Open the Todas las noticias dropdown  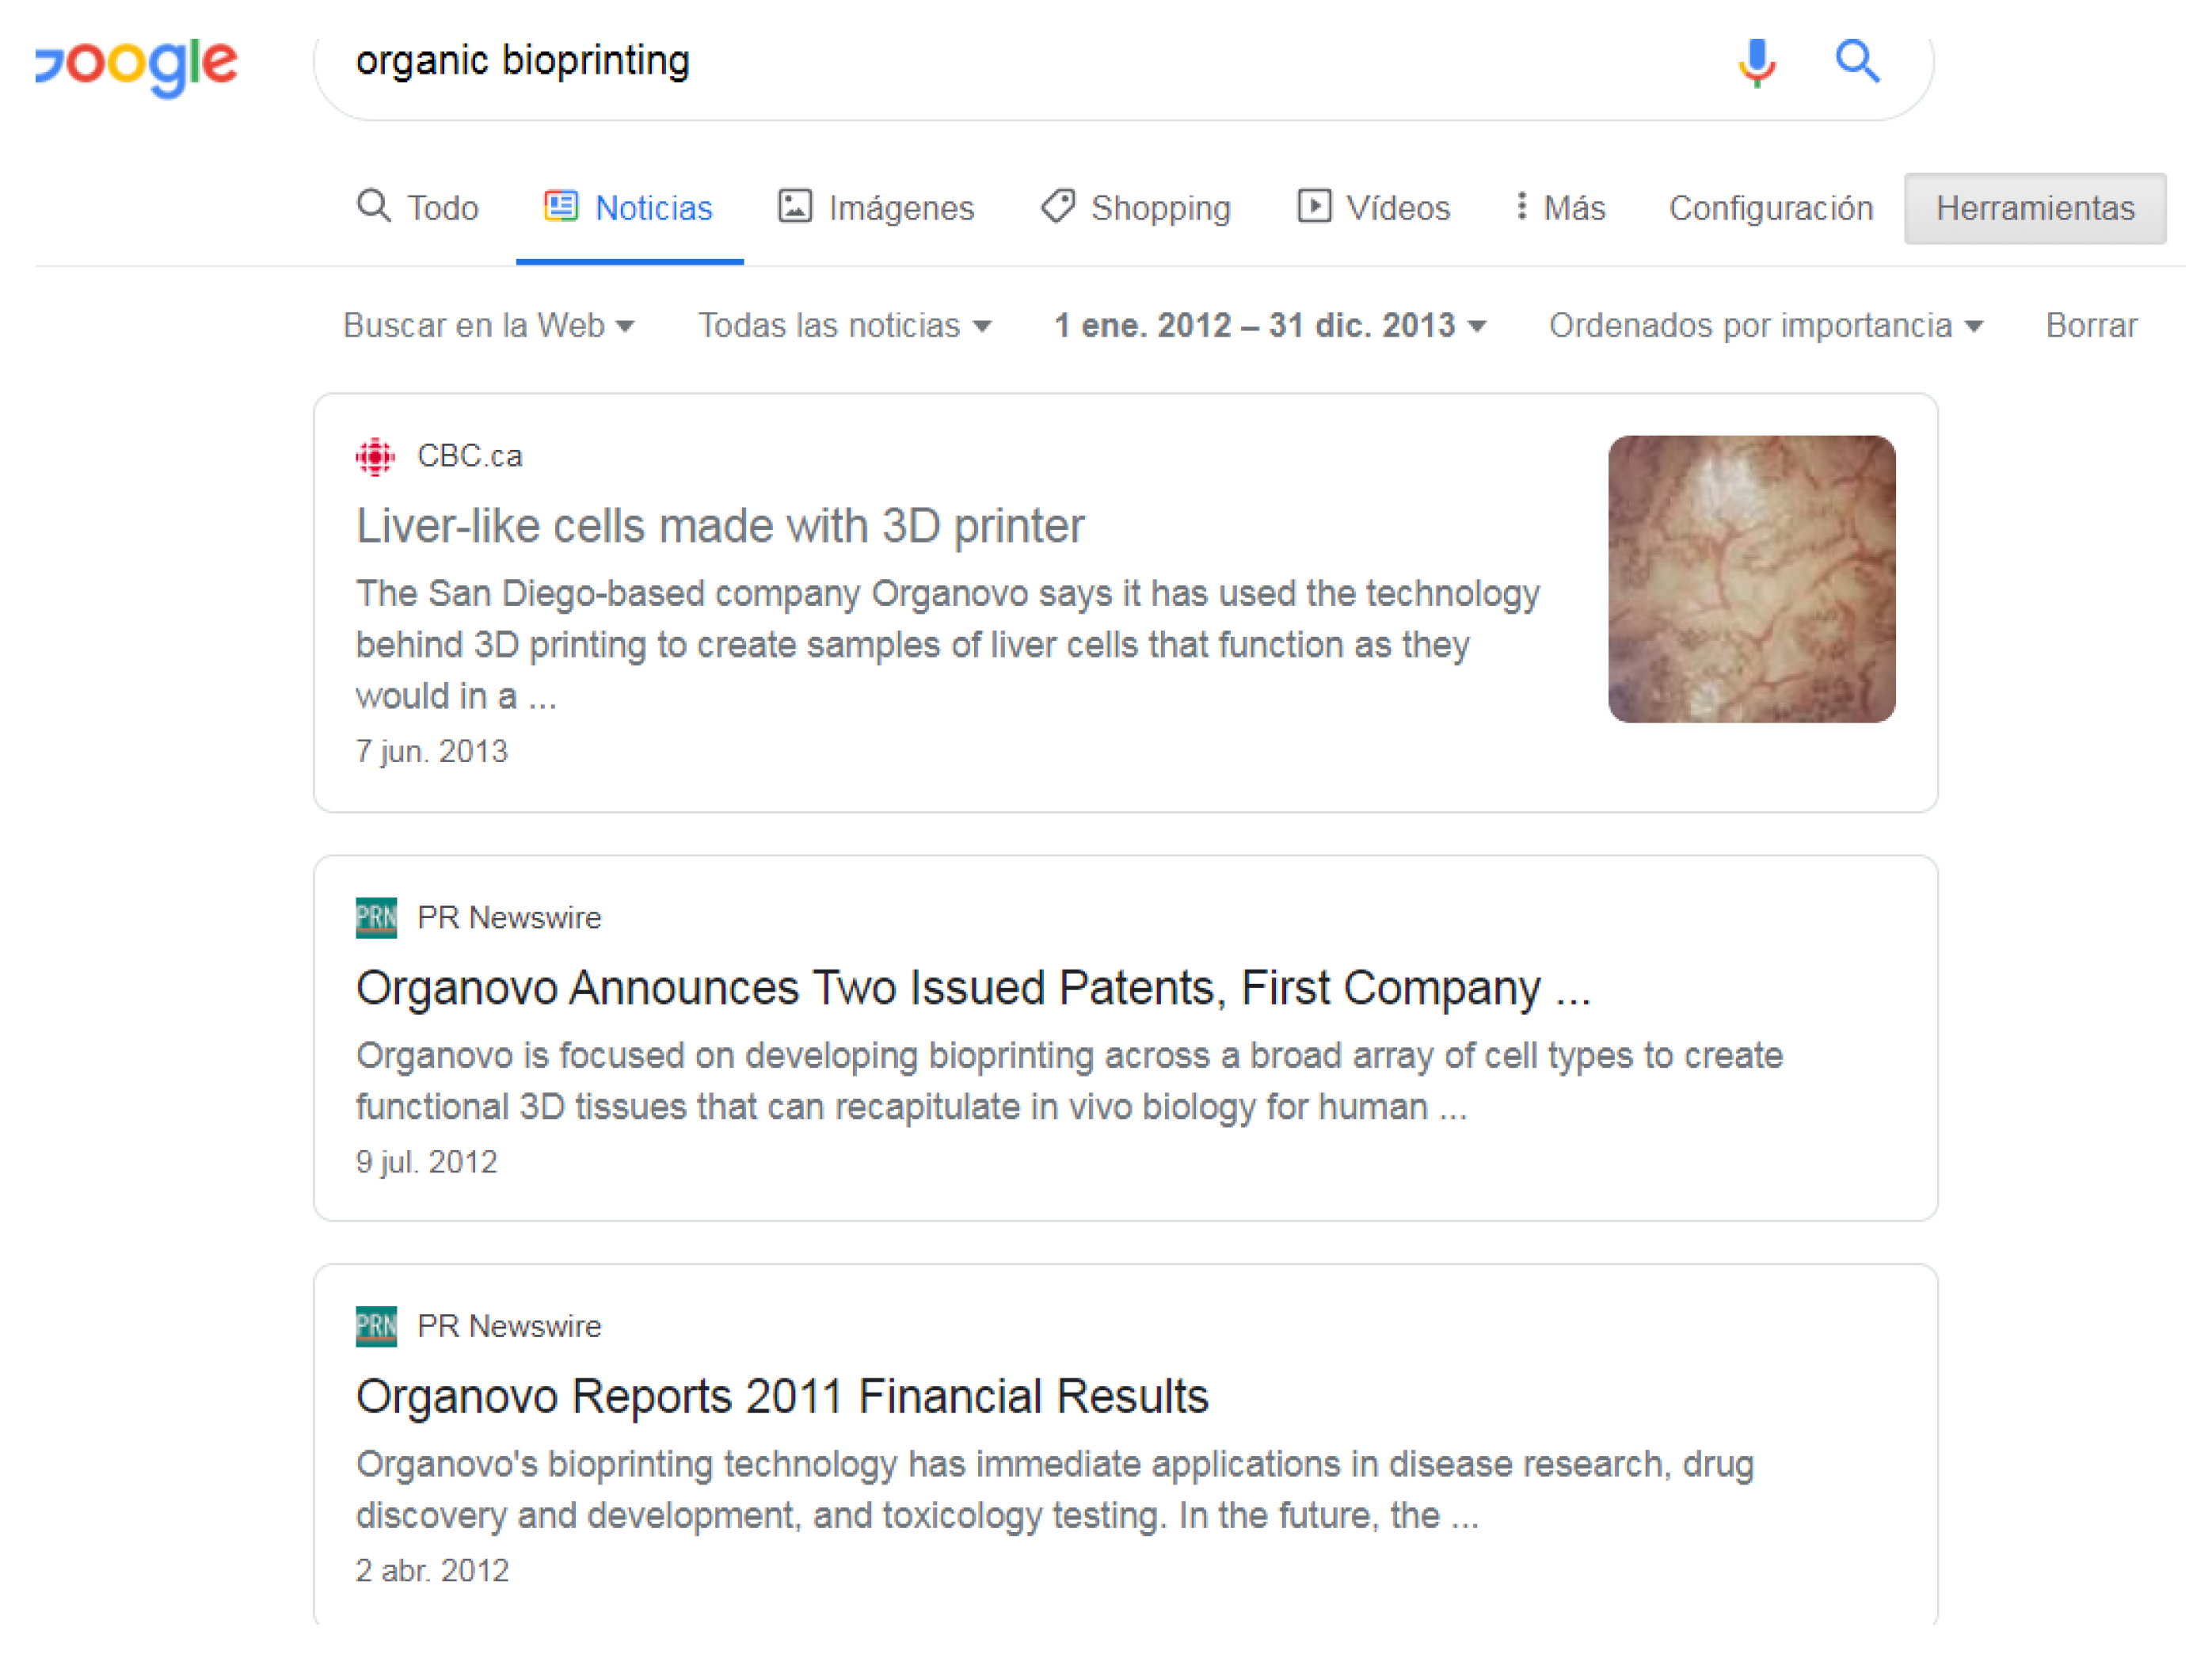click(844, 325)
